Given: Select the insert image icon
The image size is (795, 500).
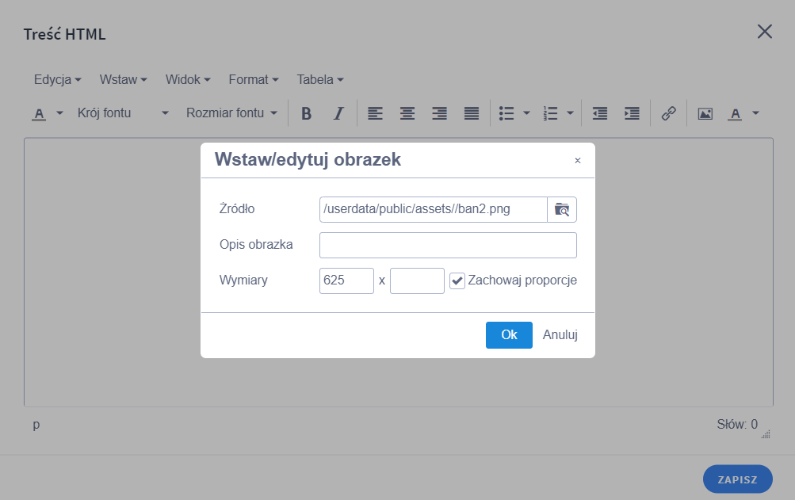Looking at the screenshot, I should (705, 113).
